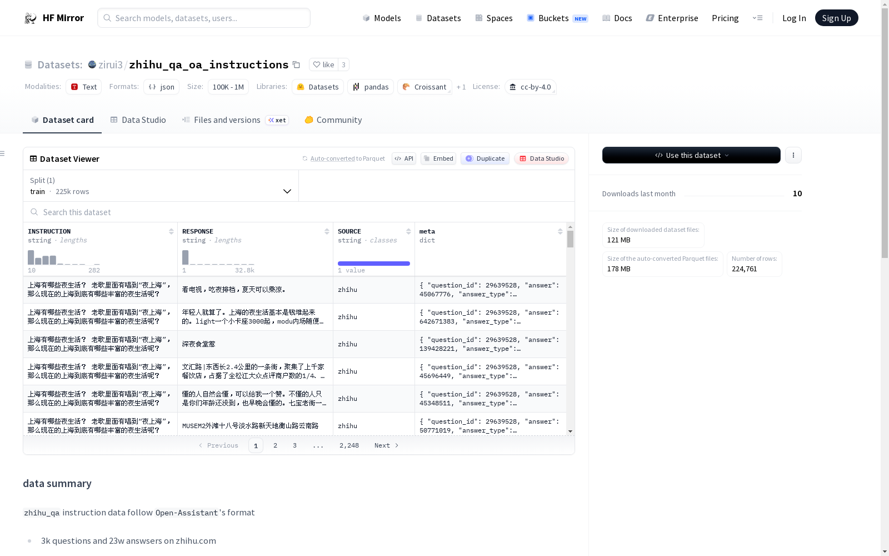Click the table scrollbar down arrow
889x556 pixels.
tap(570, 431)
